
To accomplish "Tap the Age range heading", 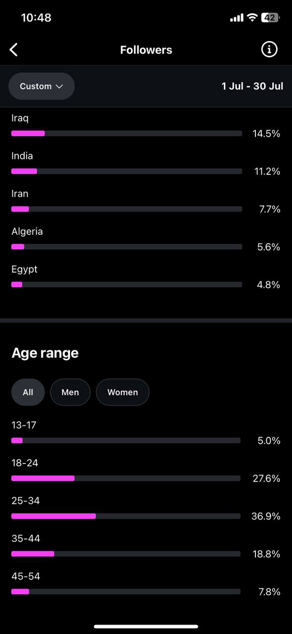I will pyautogui.click(x=45, y=353).
